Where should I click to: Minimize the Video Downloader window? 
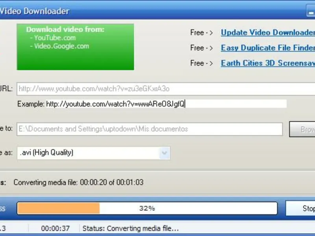311,11
